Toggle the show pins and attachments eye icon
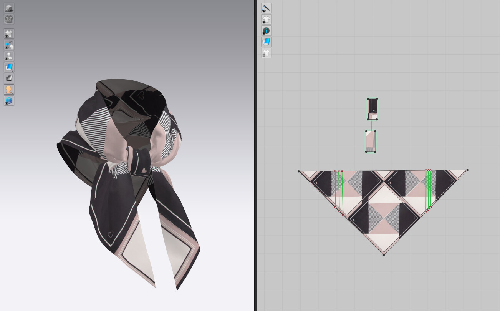The width and height of the screenshot is (500, 311). tap(9, 45)
